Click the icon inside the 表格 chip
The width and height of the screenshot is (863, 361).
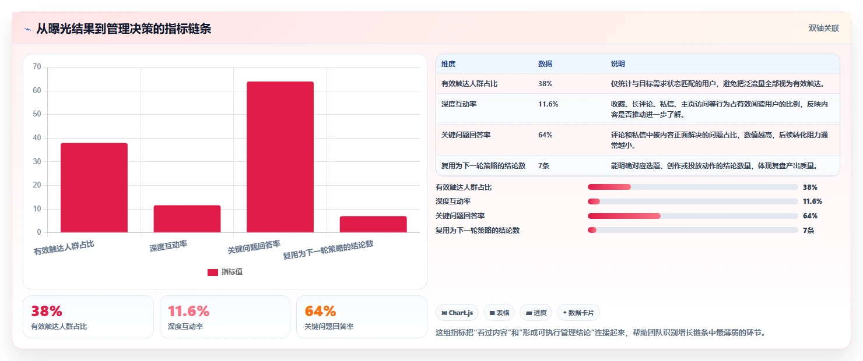coord(492,313)
